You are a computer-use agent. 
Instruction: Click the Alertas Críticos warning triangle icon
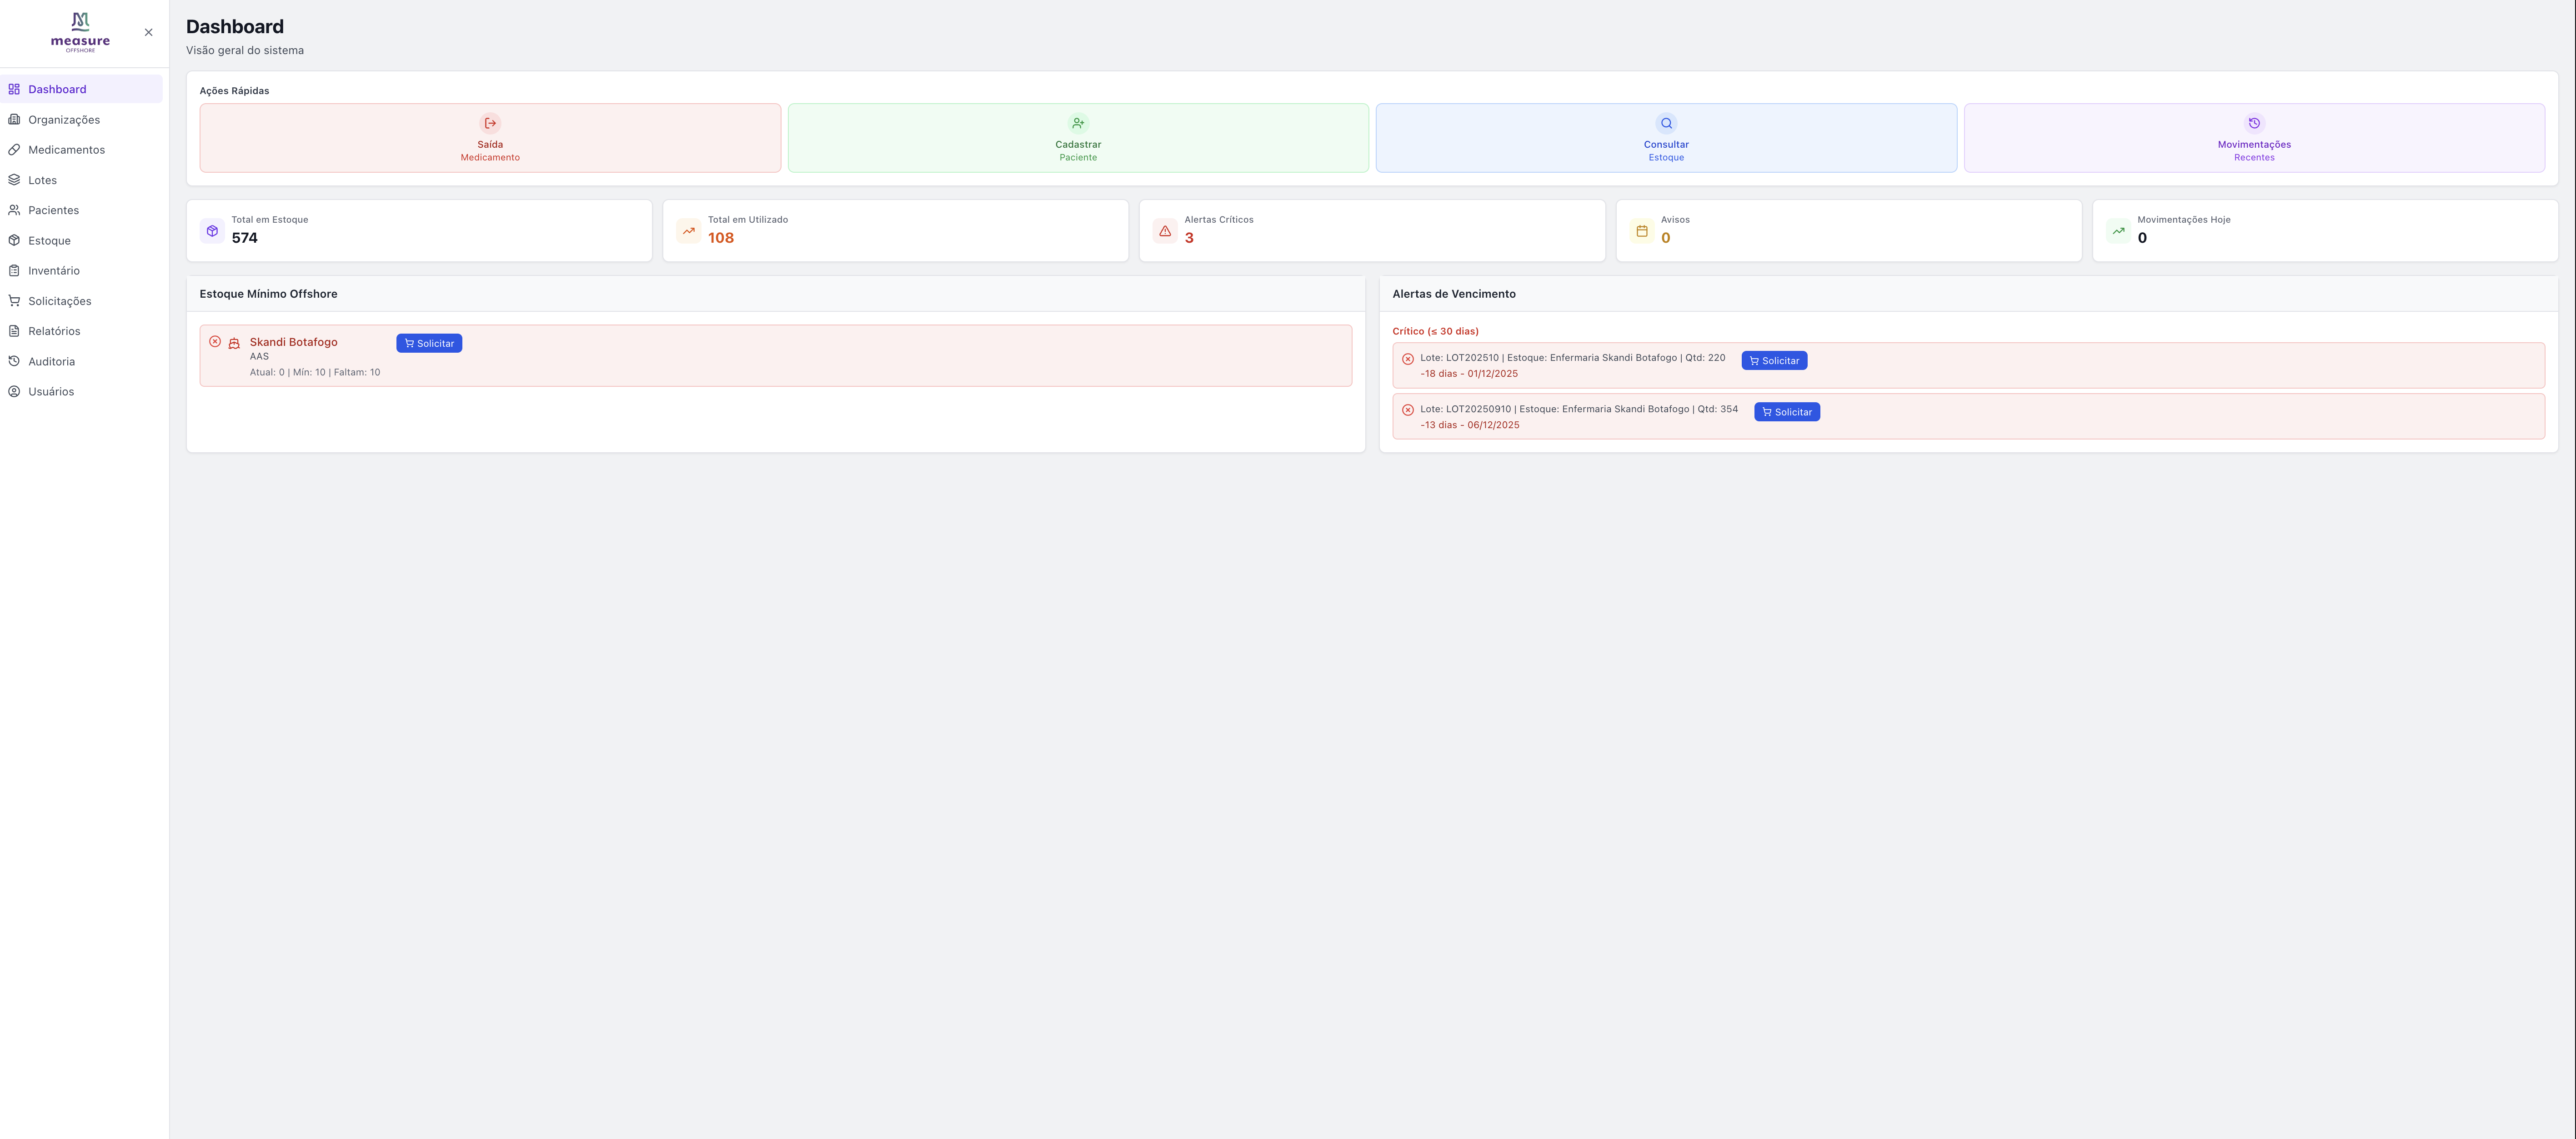pyautogui.click(x=1165, y=231)
